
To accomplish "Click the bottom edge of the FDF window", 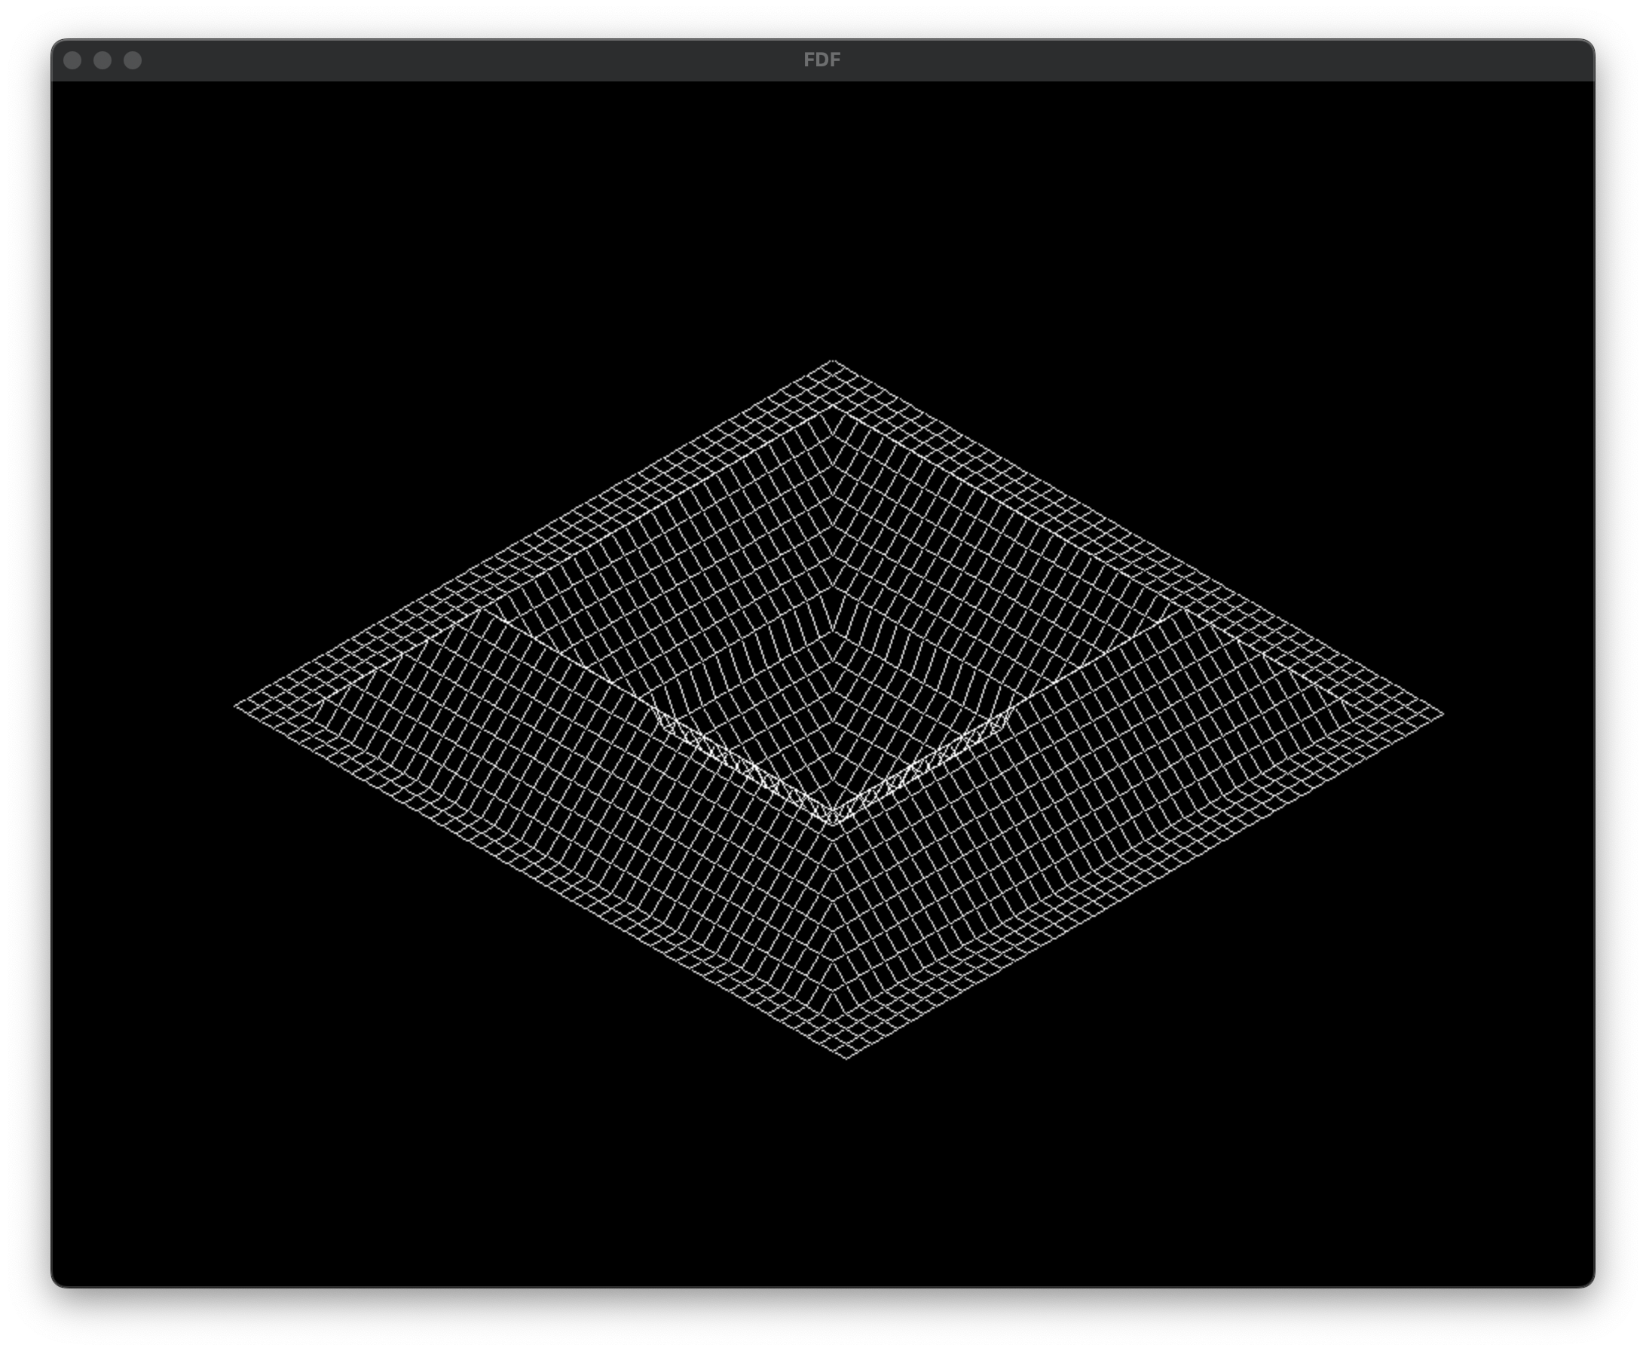I will pos(823,1286).
